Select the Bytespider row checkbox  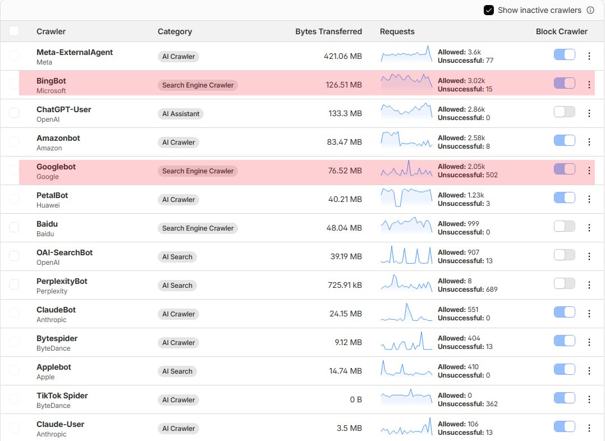point(14,342)
